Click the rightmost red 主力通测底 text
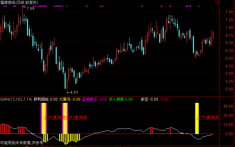 (208, 118)
